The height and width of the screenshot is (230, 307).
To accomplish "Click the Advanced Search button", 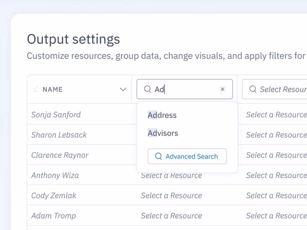I will [187, 156].
